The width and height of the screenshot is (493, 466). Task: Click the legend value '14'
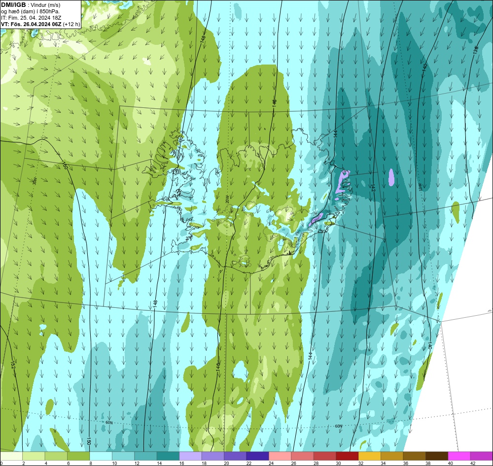click(x=159, y=463)
